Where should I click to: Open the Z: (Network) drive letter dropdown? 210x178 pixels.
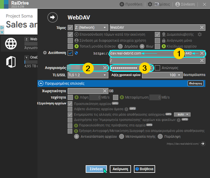(x=91, y=28)
